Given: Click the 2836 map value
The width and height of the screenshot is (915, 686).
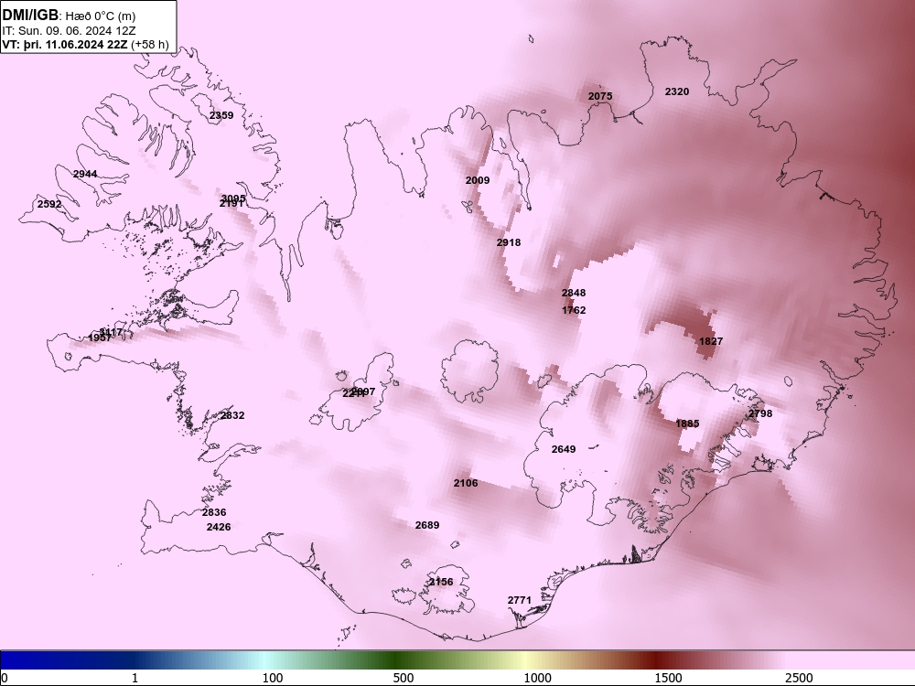Looking at the screenshot, I should pos(214,512).
